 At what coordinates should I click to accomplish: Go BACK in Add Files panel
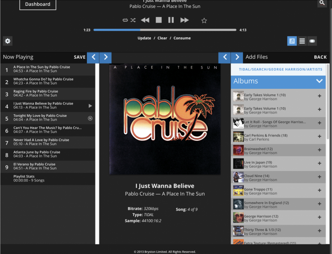(320, 57)
